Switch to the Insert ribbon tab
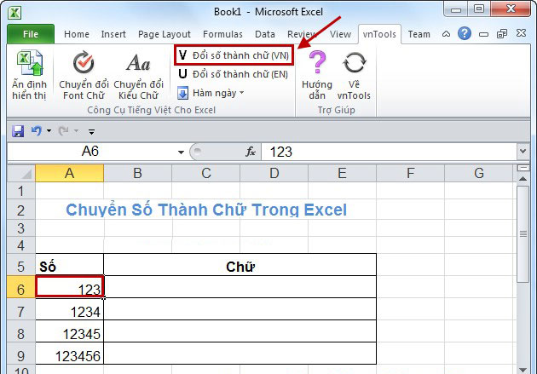Image resolution: width=537 pixels, height=374 pixels. [113, 34]
